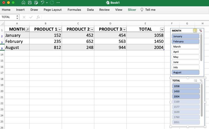The height and width of the screenshot is (129, 209).
Task: Switch to the Slicer ribbon tab
Action: point(132,10)
